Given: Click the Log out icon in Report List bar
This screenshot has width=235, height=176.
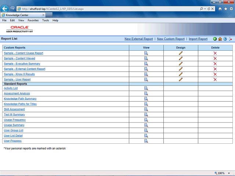Looking at the screenshot, I should pyautogui.click(x=230, y=39).
